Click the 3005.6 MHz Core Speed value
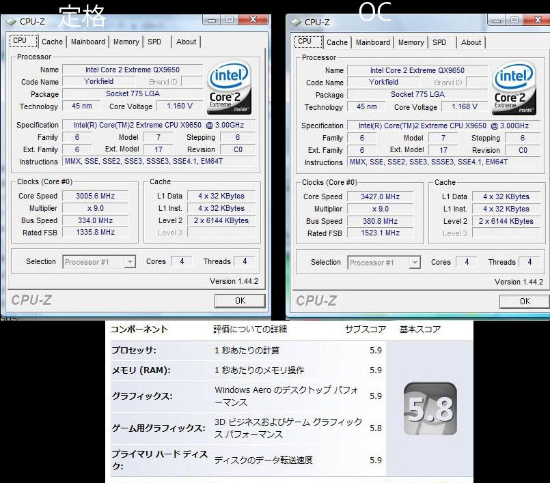Image resolution: width=550 pixels, height=483 pixels. point(96,196)
